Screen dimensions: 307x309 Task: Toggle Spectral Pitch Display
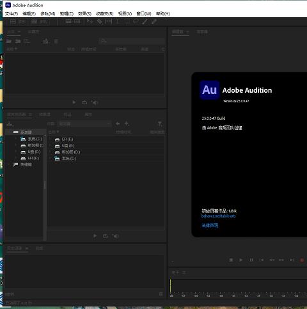(x=77, y=22)
